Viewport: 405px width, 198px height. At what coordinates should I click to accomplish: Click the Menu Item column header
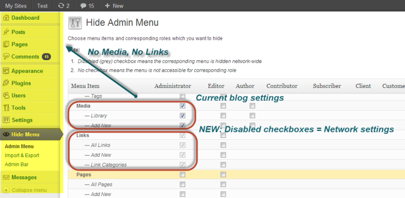pyautogui.click(x=85, y=86)
